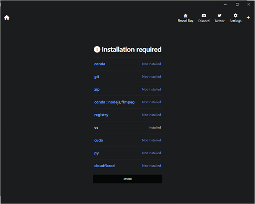Viewport: 255px width, 204px height.
Task: Select the py requirement label
Action: (96, 153)
